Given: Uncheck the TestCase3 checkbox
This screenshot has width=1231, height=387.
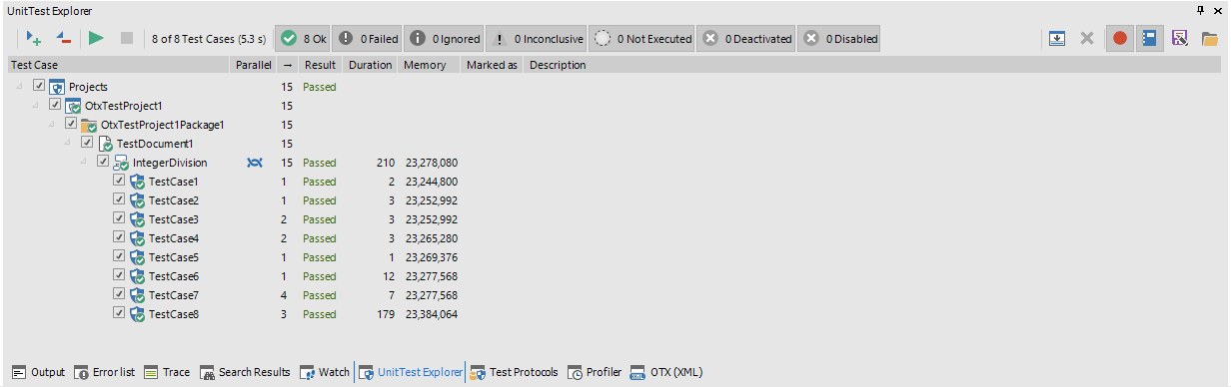Looking at the screenshot, I should 119,218.
